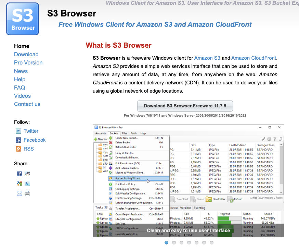
Task: Click the Facebook text link under Follow
Action: 35,140
